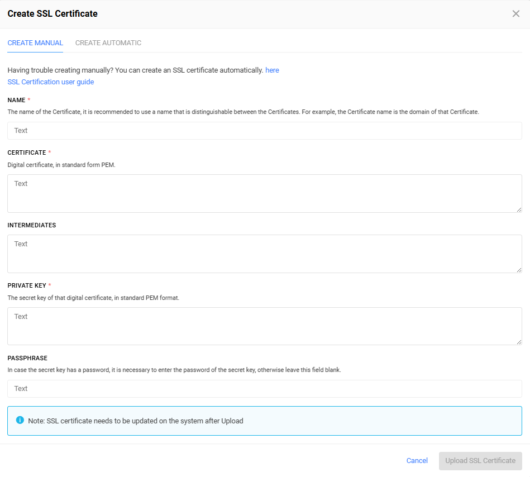Click the PASSPHRASE field label

click(x=27, y=358)
